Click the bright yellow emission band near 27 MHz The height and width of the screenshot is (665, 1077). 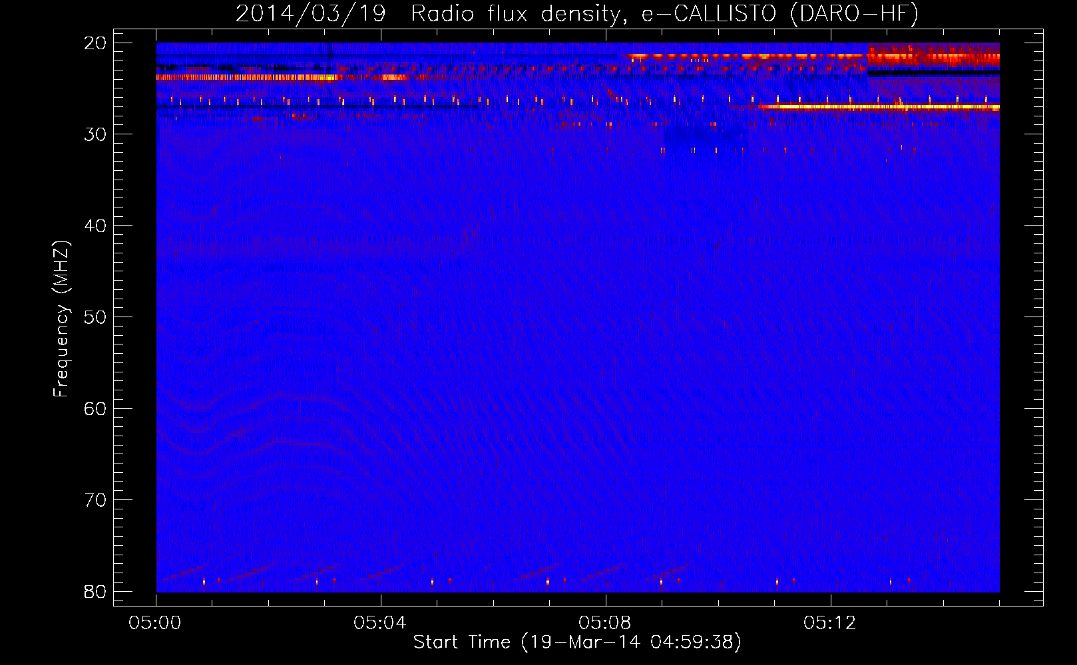879,106
